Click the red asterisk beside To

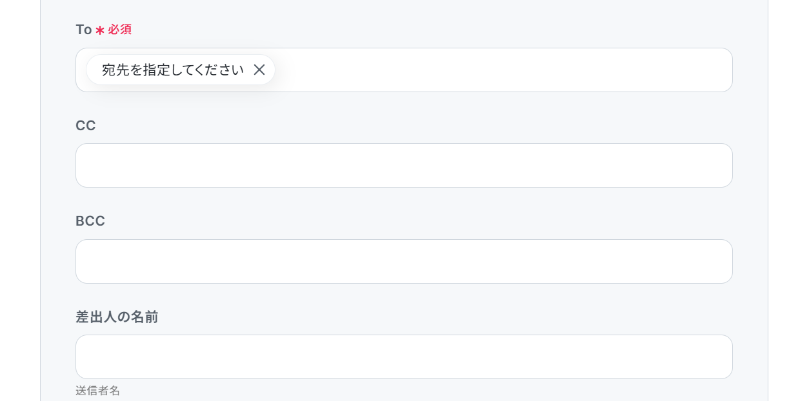(x=100, y=30)
